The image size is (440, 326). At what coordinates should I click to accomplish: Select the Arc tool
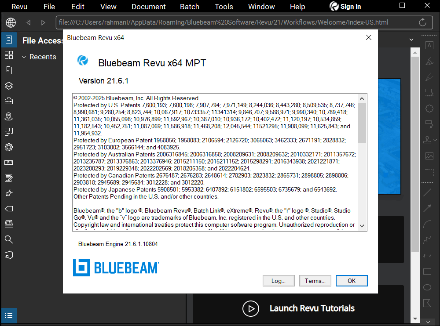coord(427,224)
